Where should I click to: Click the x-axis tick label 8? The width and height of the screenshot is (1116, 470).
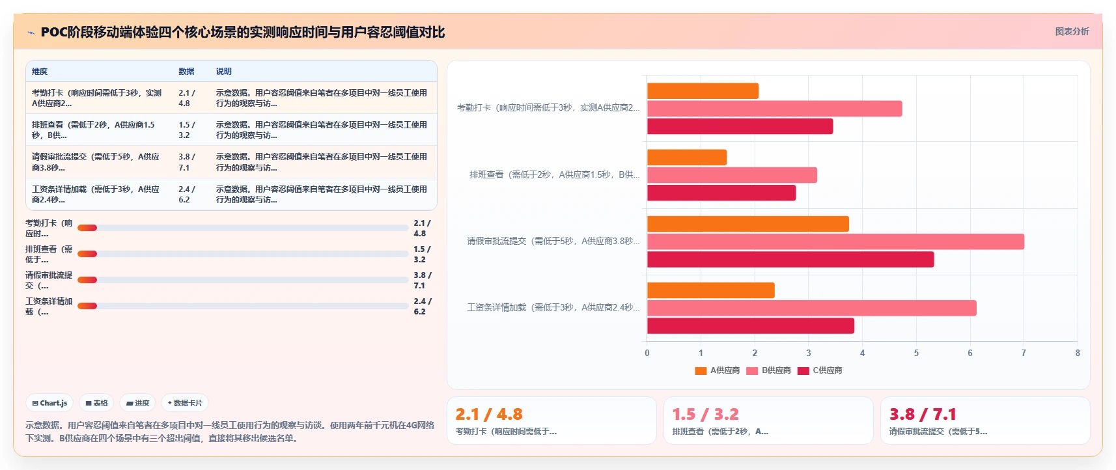pyautogui.click(x=1078, y=353)
